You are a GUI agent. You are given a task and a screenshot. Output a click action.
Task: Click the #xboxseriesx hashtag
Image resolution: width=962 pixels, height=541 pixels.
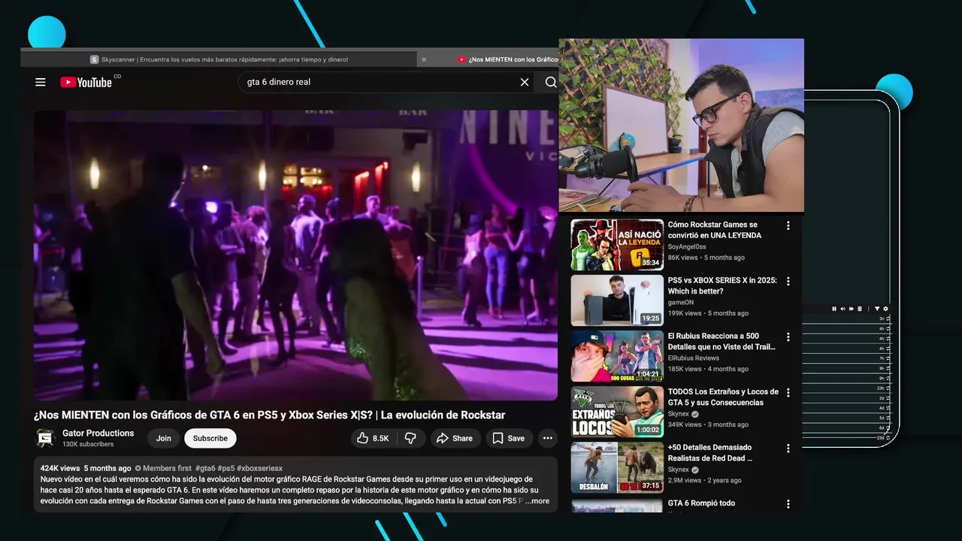click(x=259, y=468)
